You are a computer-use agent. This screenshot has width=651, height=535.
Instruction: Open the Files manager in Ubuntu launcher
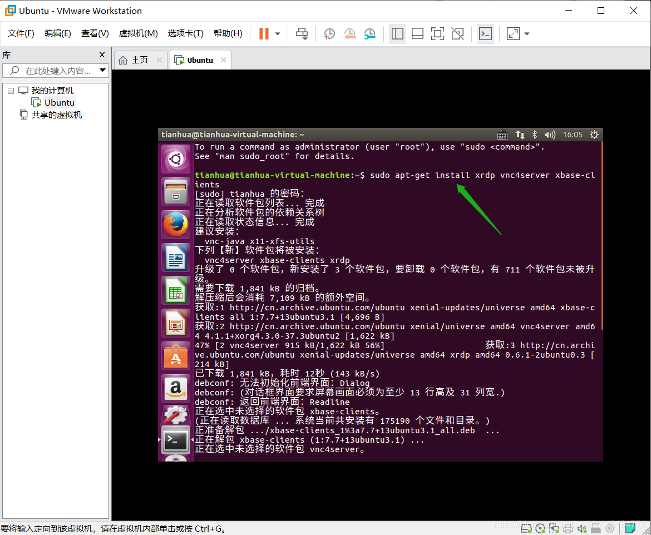176,192
